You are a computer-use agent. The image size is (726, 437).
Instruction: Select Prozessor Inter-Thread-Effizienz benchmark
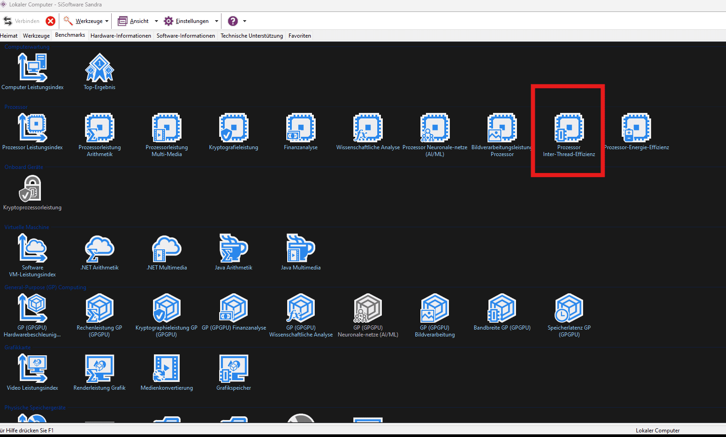click(x=569, y=135)
